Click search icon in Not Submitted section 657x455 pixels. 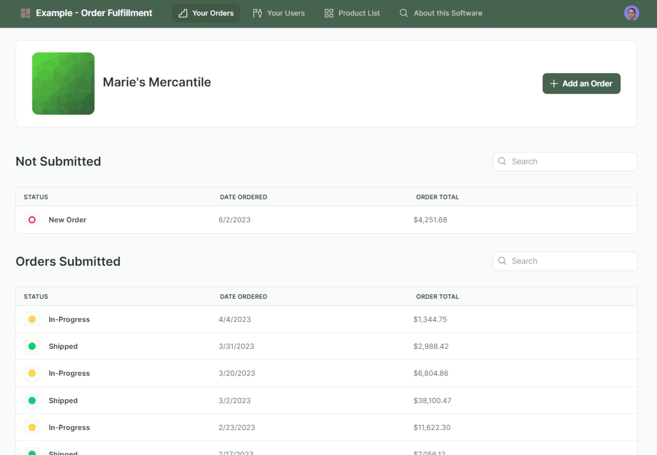pyautogui.click(x=502, y=161)
